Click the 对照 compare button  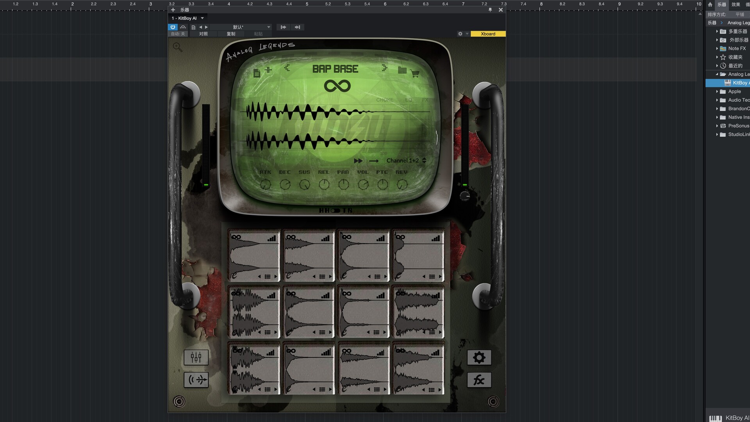point(204,34)
